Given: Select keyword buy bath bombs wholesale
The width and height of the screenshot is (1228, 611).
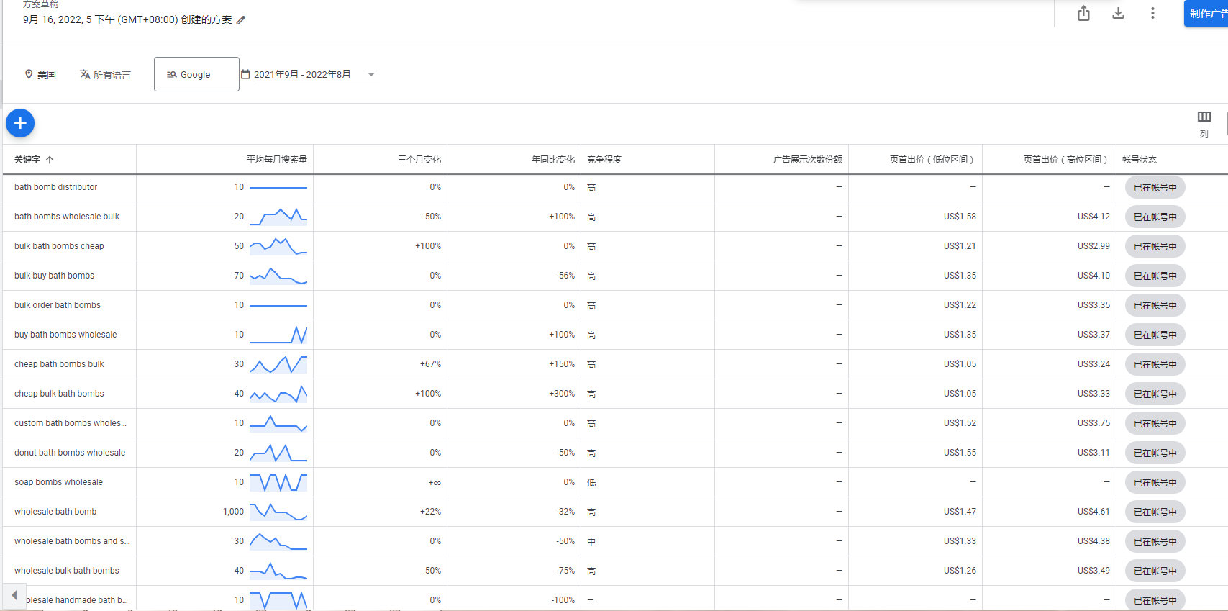Looking at the screenshot, I should [65, 335].
